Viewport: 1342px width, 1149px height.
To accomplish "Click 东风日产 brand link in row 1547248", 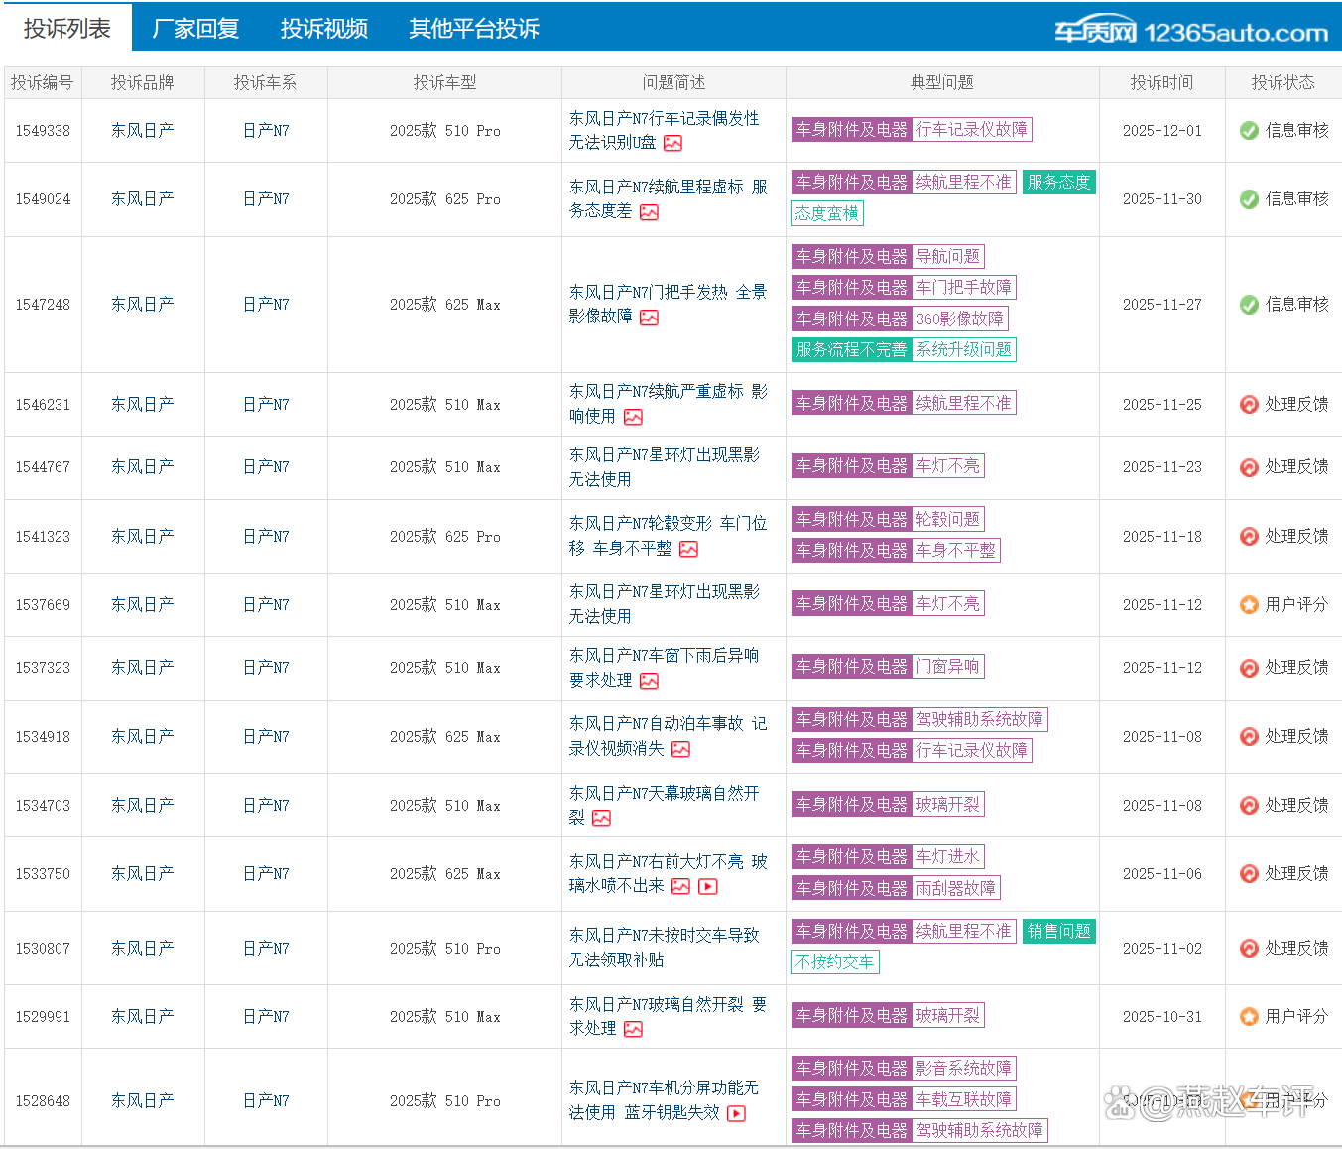I will coord(142,305).
